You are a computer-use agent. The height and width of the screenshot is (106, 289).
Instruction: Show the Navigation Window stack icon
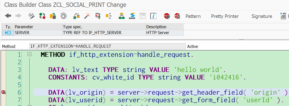(132, 16)
